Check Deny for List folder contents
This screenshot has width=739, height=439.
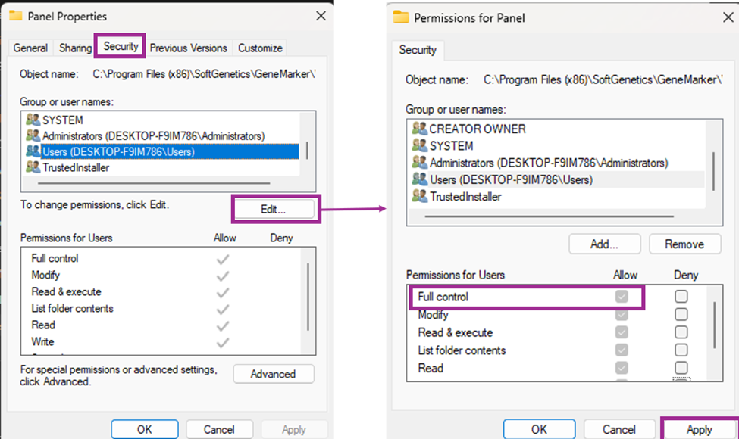click(681, 350)
